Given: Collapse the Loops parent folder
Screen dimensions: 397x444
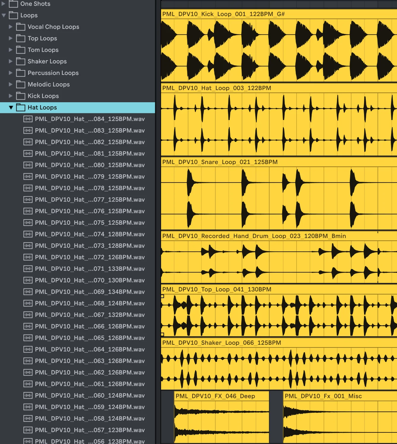Looking at the screenshot, I should pyautogui.click(x=4, y=15).
